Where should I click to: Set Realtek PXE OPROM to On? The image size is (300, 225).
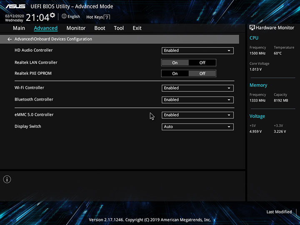pos(175,74)
